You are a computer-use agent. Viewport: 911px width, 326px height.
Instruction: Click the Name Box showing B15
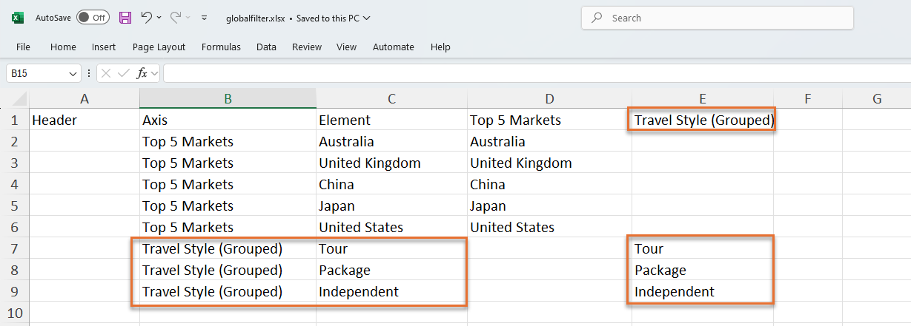pyautogui.click(x=36, y=73)
